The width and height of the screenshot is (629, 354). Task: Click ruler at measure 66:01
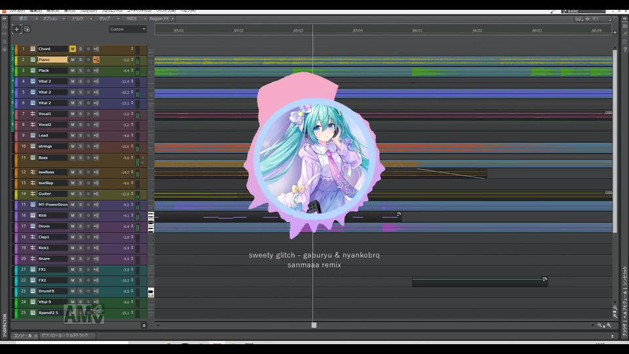(417, 31)
